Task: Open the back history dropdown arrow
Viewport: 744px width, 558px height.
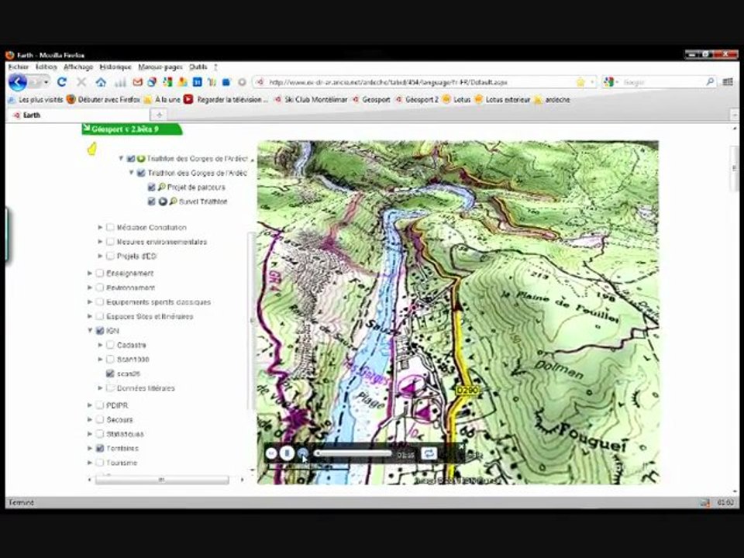Action: pos(46,82)
